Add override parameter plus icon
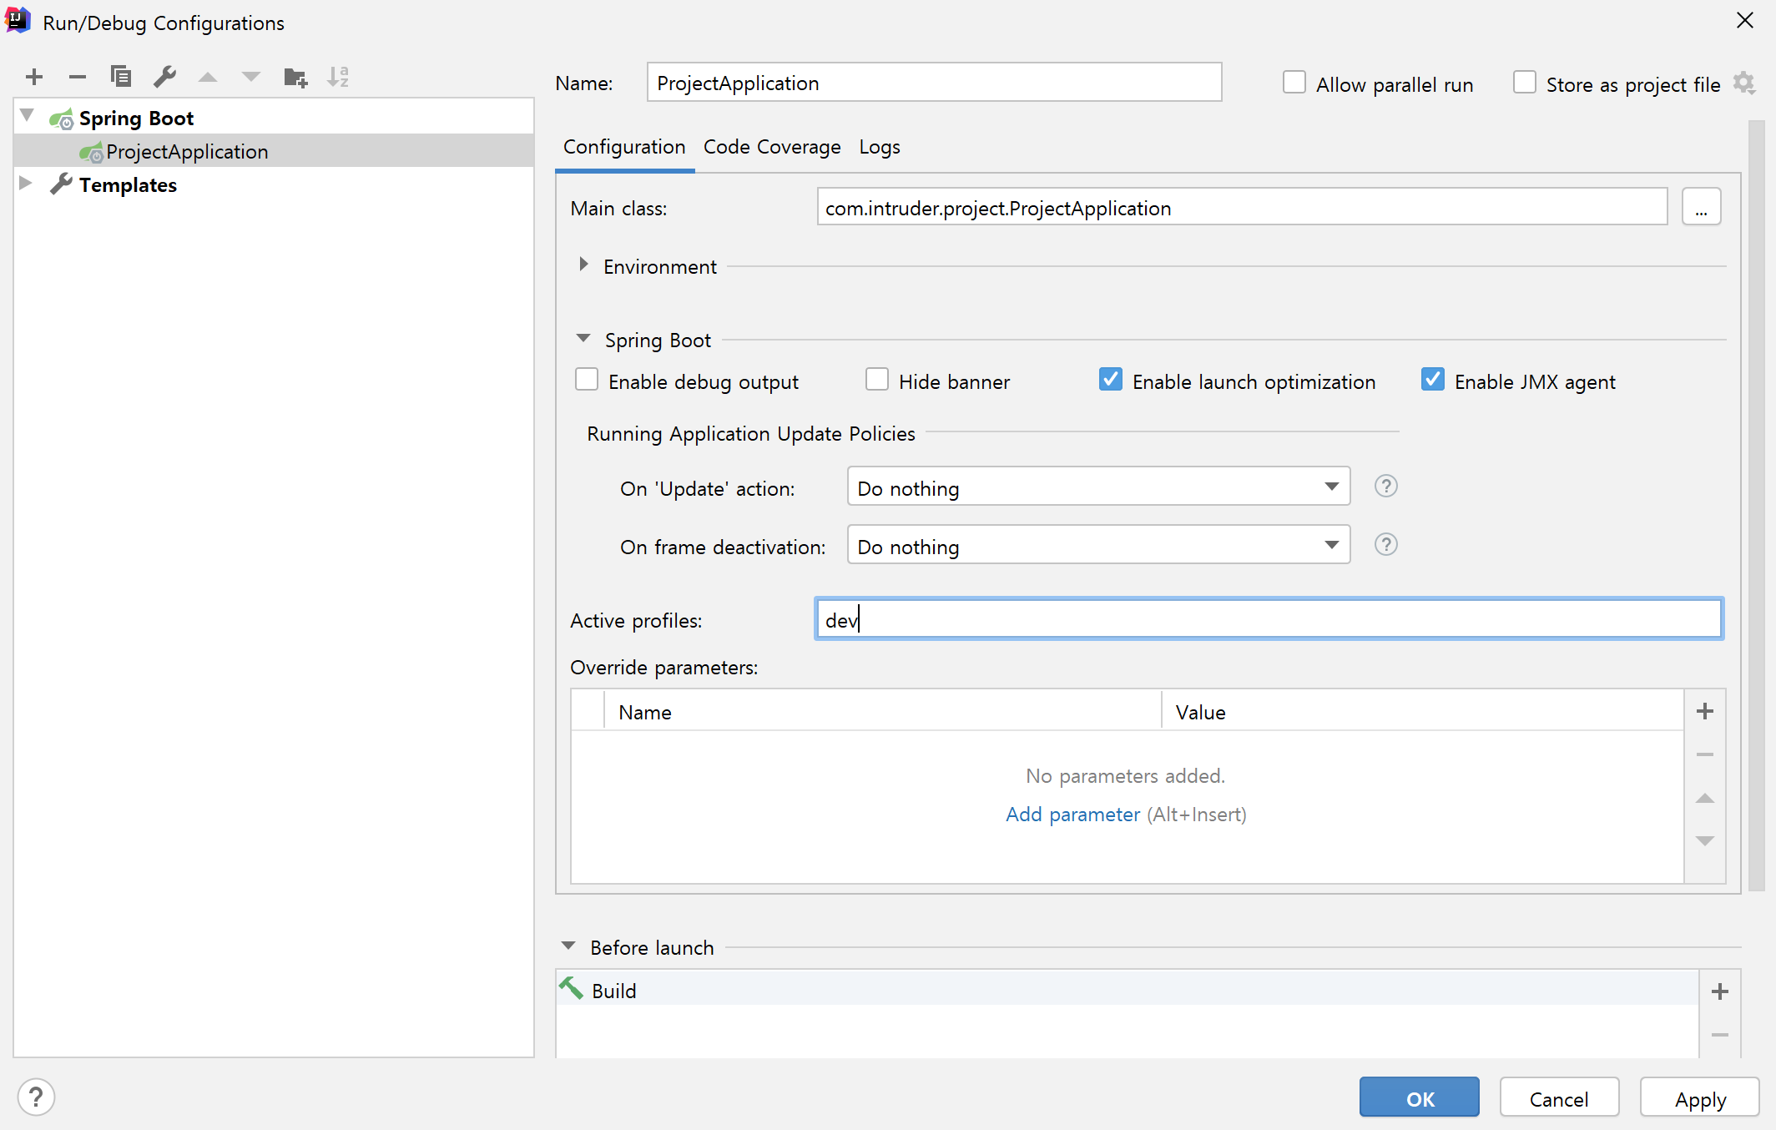The image size is (1776, 1130). (x=1705, y=711)
